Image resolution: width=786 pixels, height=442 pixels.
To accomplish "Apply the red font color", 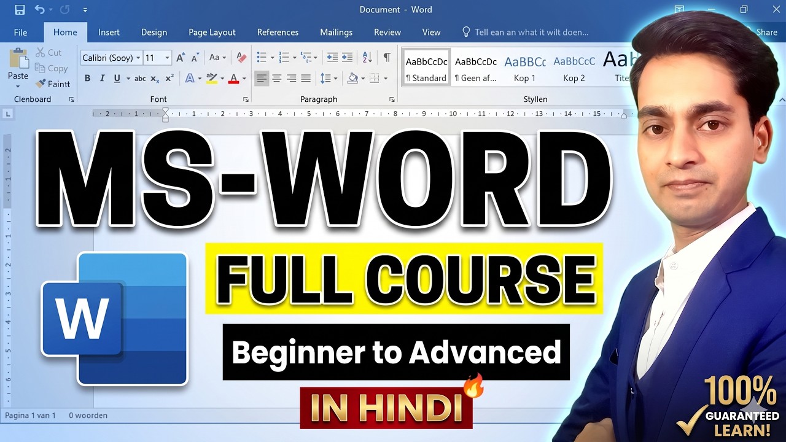I will (x=233, y=78).
